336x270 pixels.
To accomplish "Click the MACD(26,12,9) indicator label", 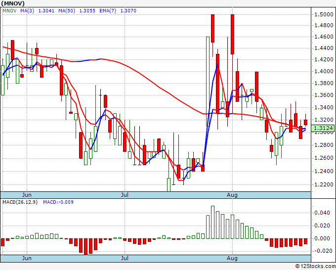I will (20, 202).
